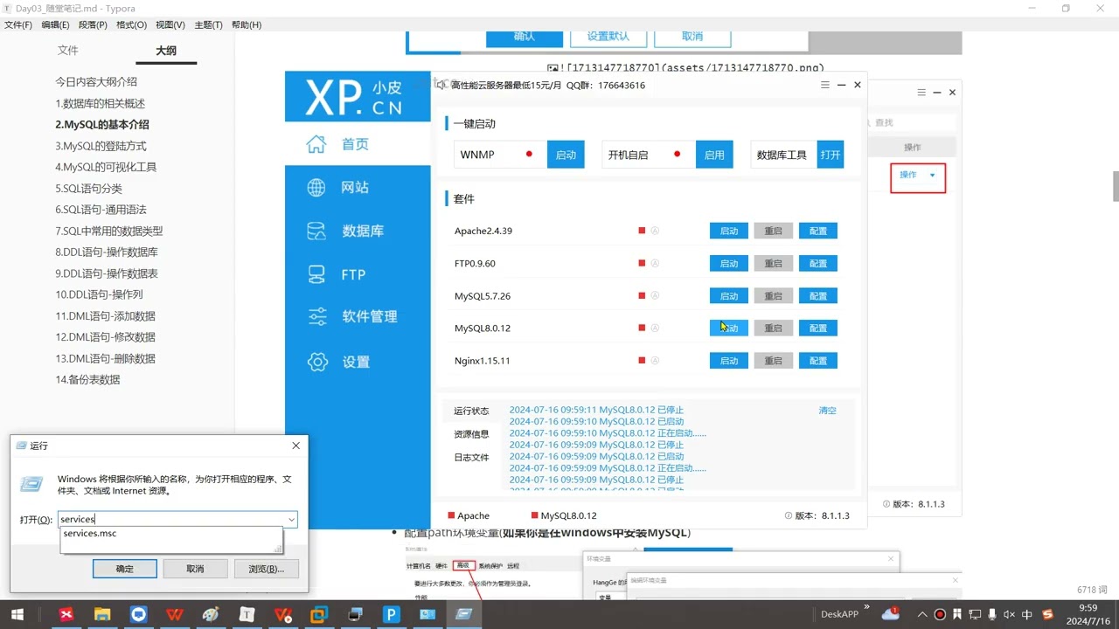The width and height of the screenshot is (1119, 629).
Task: Open the VMware taskbar icon
Action: (319, 614)
